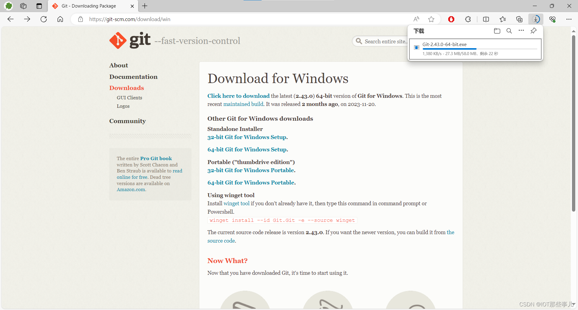Open the red Opera-style extension icon
This screenshot has height=310, width=578.
click(x=451, y=19)
